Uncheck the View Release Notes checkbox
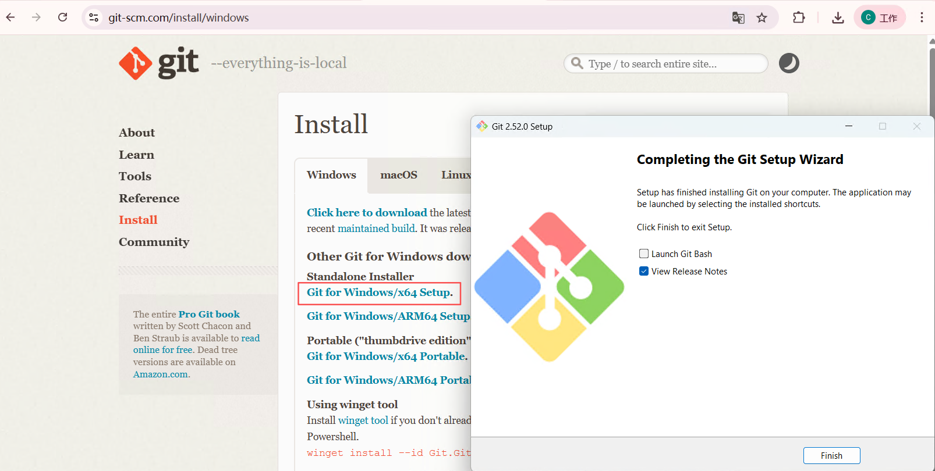 pos(644,271)
